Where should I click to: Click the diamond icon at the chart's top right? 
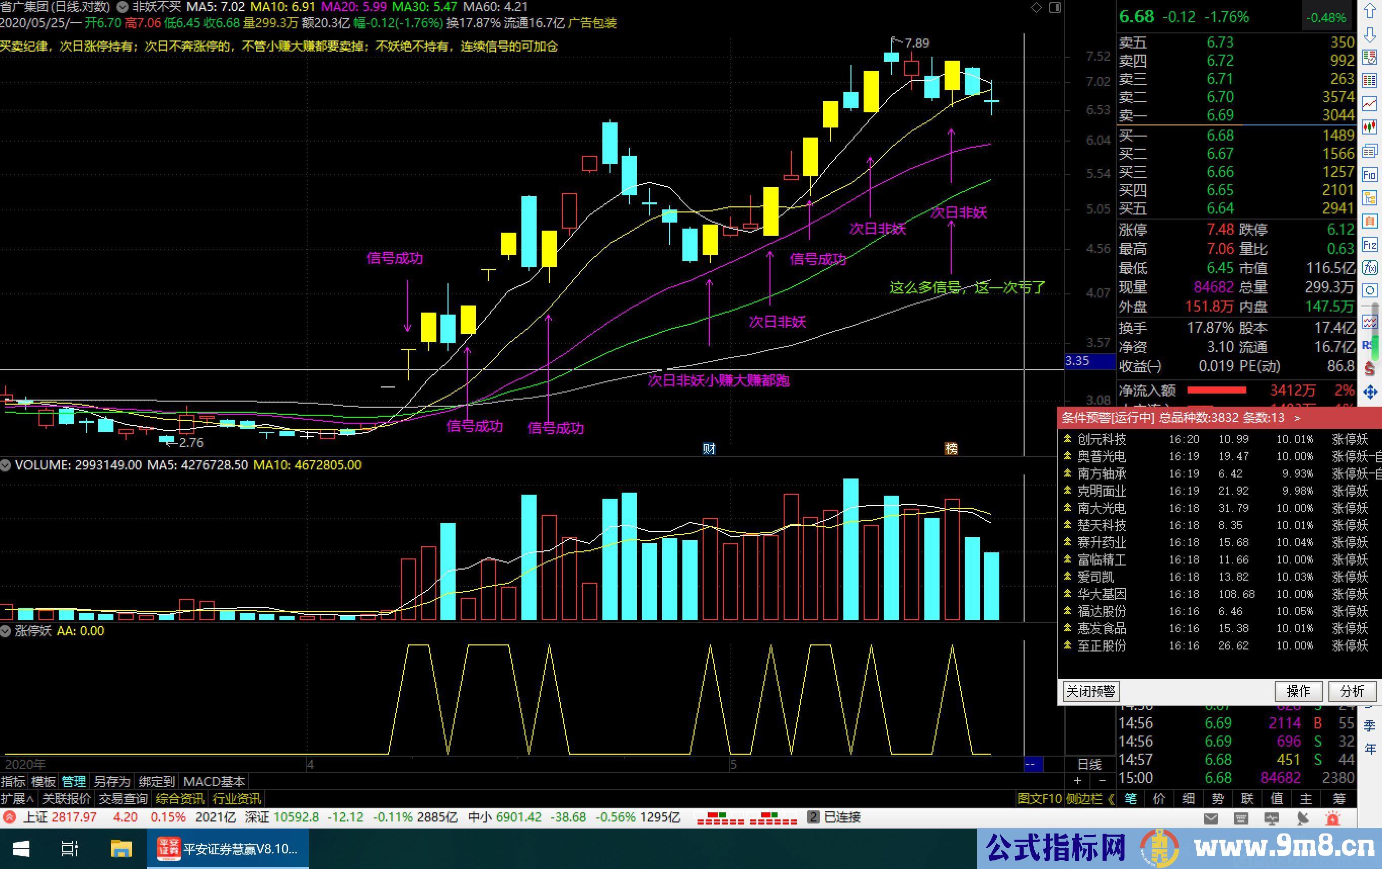coord(1036,8)
